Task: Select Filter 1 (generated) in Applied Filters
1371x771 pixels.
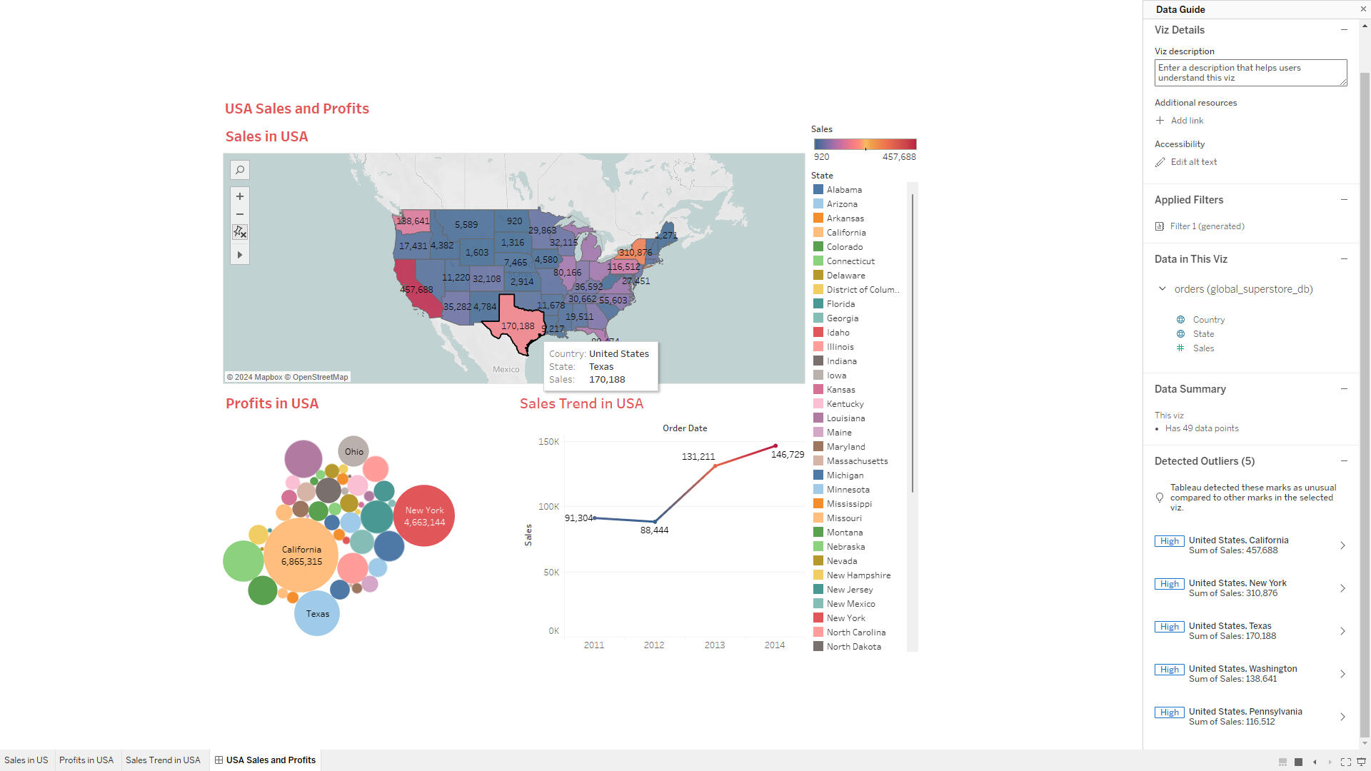Action: coord(1207,226)
